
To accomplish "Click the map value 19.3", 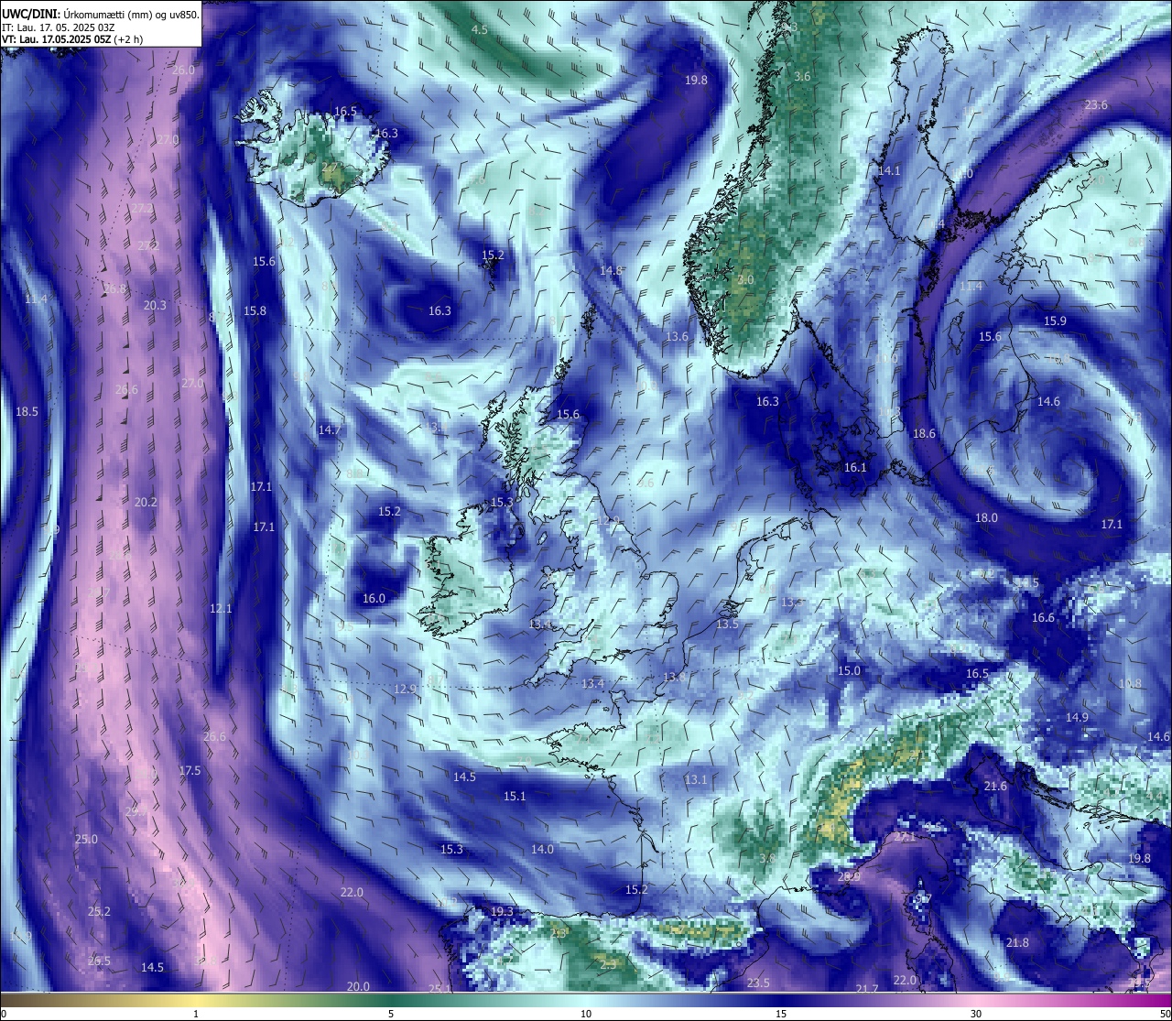I will coord(502,912).
